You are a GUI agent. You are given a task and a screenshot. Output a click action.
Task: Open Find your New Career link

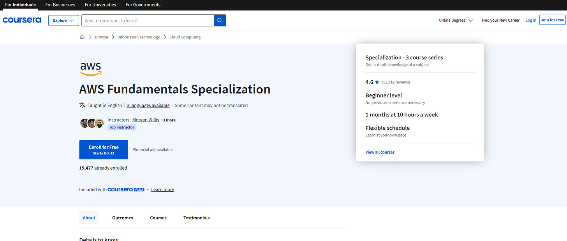click(x=500, y=20)
